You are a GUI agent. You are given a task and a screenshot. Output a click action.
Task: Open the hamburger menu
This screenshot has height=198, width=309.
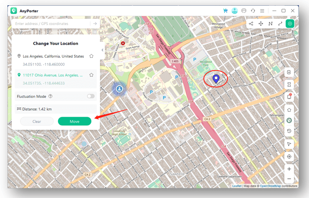(262, 11)
